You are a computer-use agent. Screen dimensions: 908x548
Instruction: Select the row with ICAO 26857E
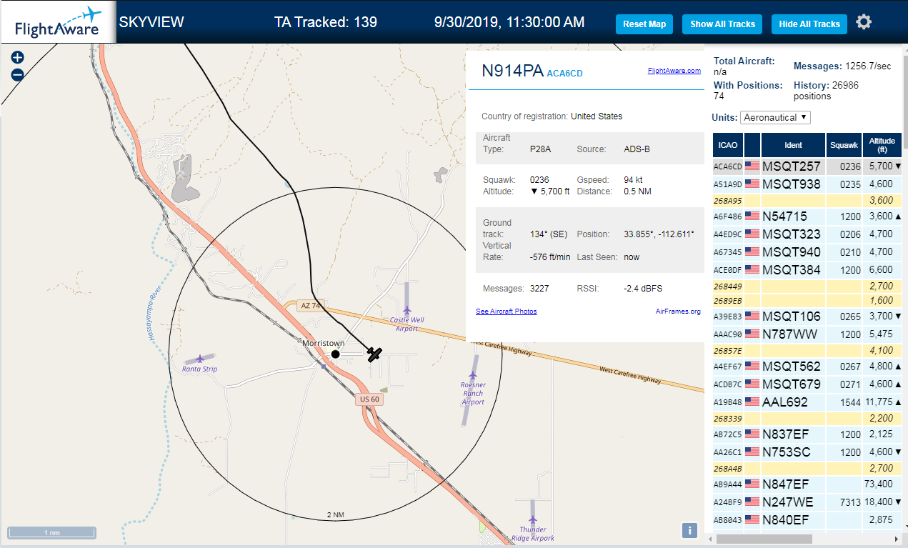(x=807, y=350)
